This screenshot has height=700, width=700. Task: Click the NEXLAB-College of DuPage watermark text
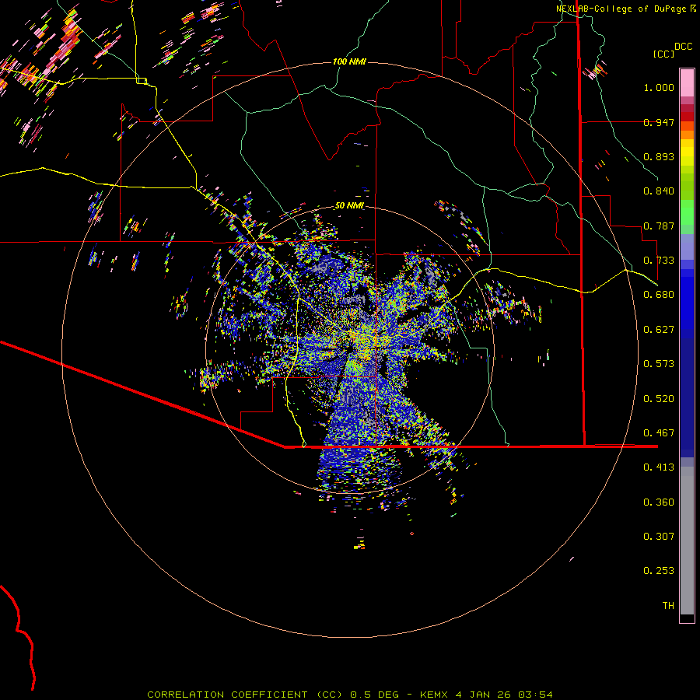coord(625,9)
